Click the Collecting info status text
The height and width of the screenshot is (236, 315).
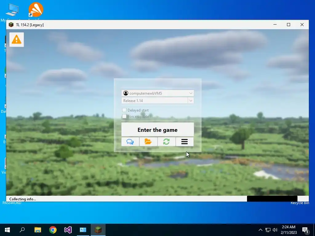(x=23, y=199)
